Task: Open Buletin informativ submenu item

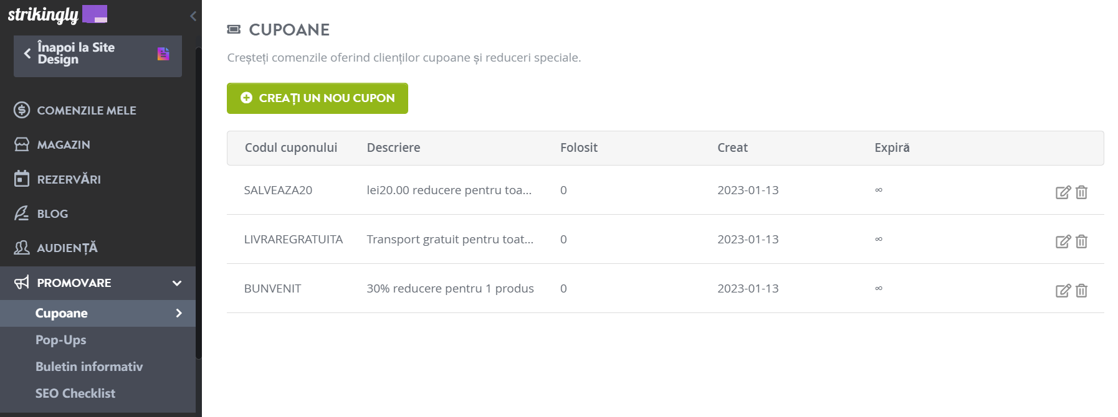Action: [89, 367]
